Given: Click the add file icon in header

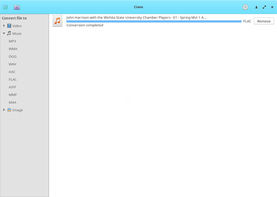Looking at the screenshot, I should tap(5, 7).
